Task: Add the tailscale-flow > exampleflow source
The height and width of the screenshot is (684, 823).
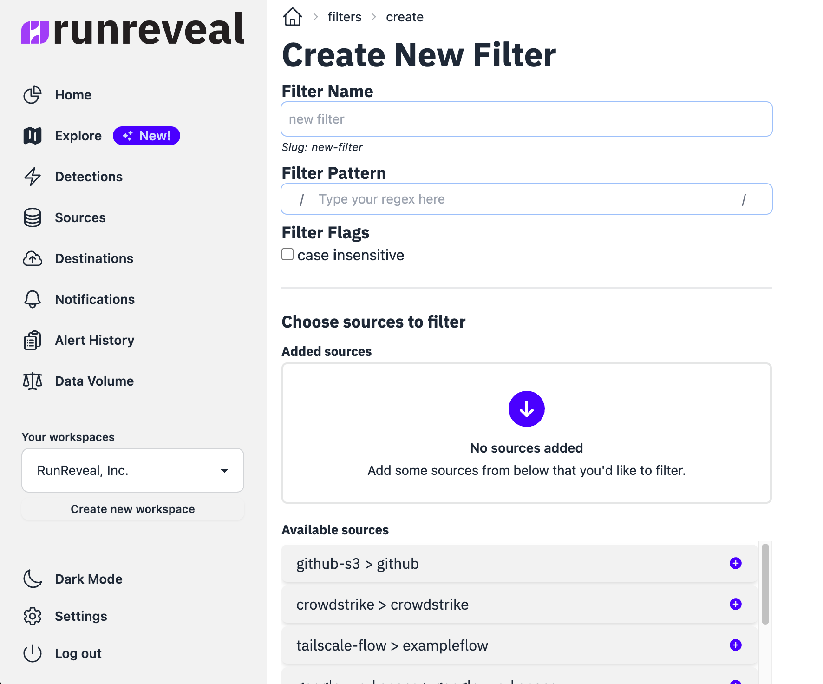Action: click(735, 645)
